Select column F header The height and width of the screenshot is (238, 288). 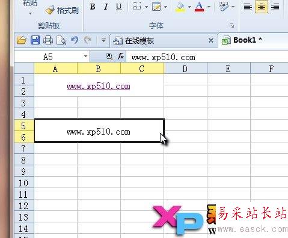[269, 69]
